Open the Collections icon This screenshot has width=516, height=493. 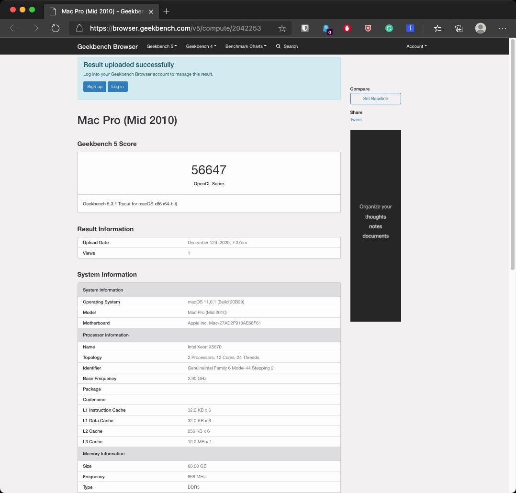[459, 29]
